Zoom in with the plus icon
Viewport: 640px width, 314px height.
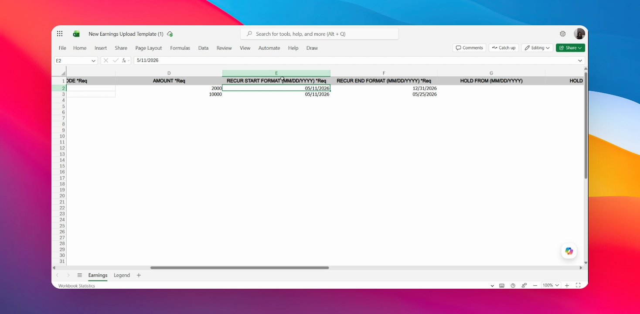tap(567, 286)
